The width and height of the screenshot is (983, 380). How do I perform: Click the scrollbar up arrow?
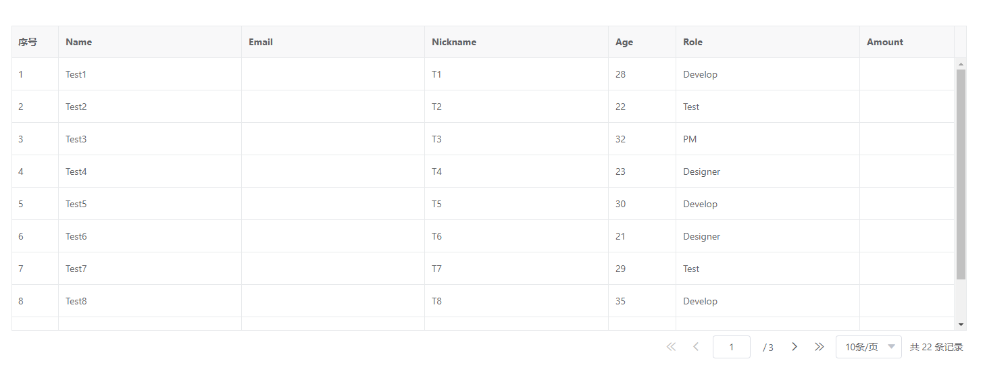pos(961,64)
